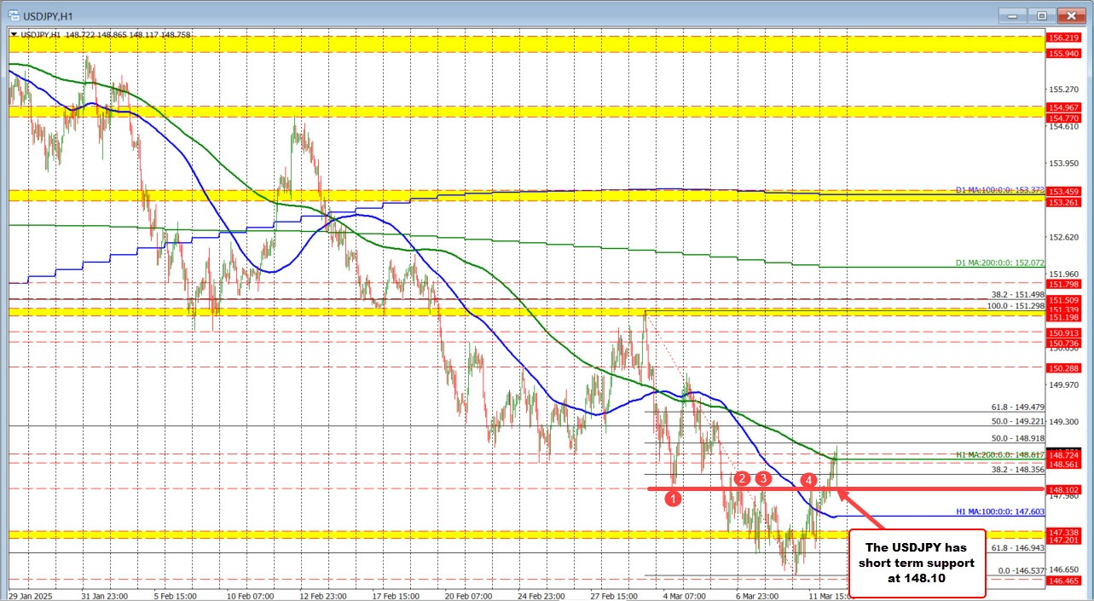The width and height of the screenshot is (1094, 601).
Task: Select the '146.465' red price label
Action: [1062, 580]
